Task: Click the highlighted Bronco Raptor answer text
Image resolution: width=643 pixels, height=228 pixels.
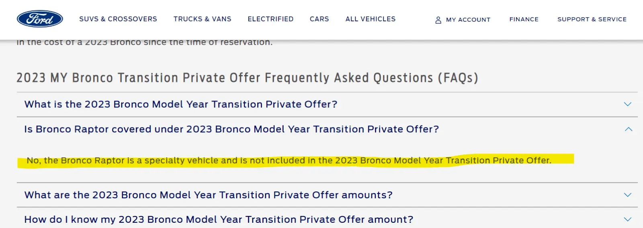Action: tap(289, 160)
